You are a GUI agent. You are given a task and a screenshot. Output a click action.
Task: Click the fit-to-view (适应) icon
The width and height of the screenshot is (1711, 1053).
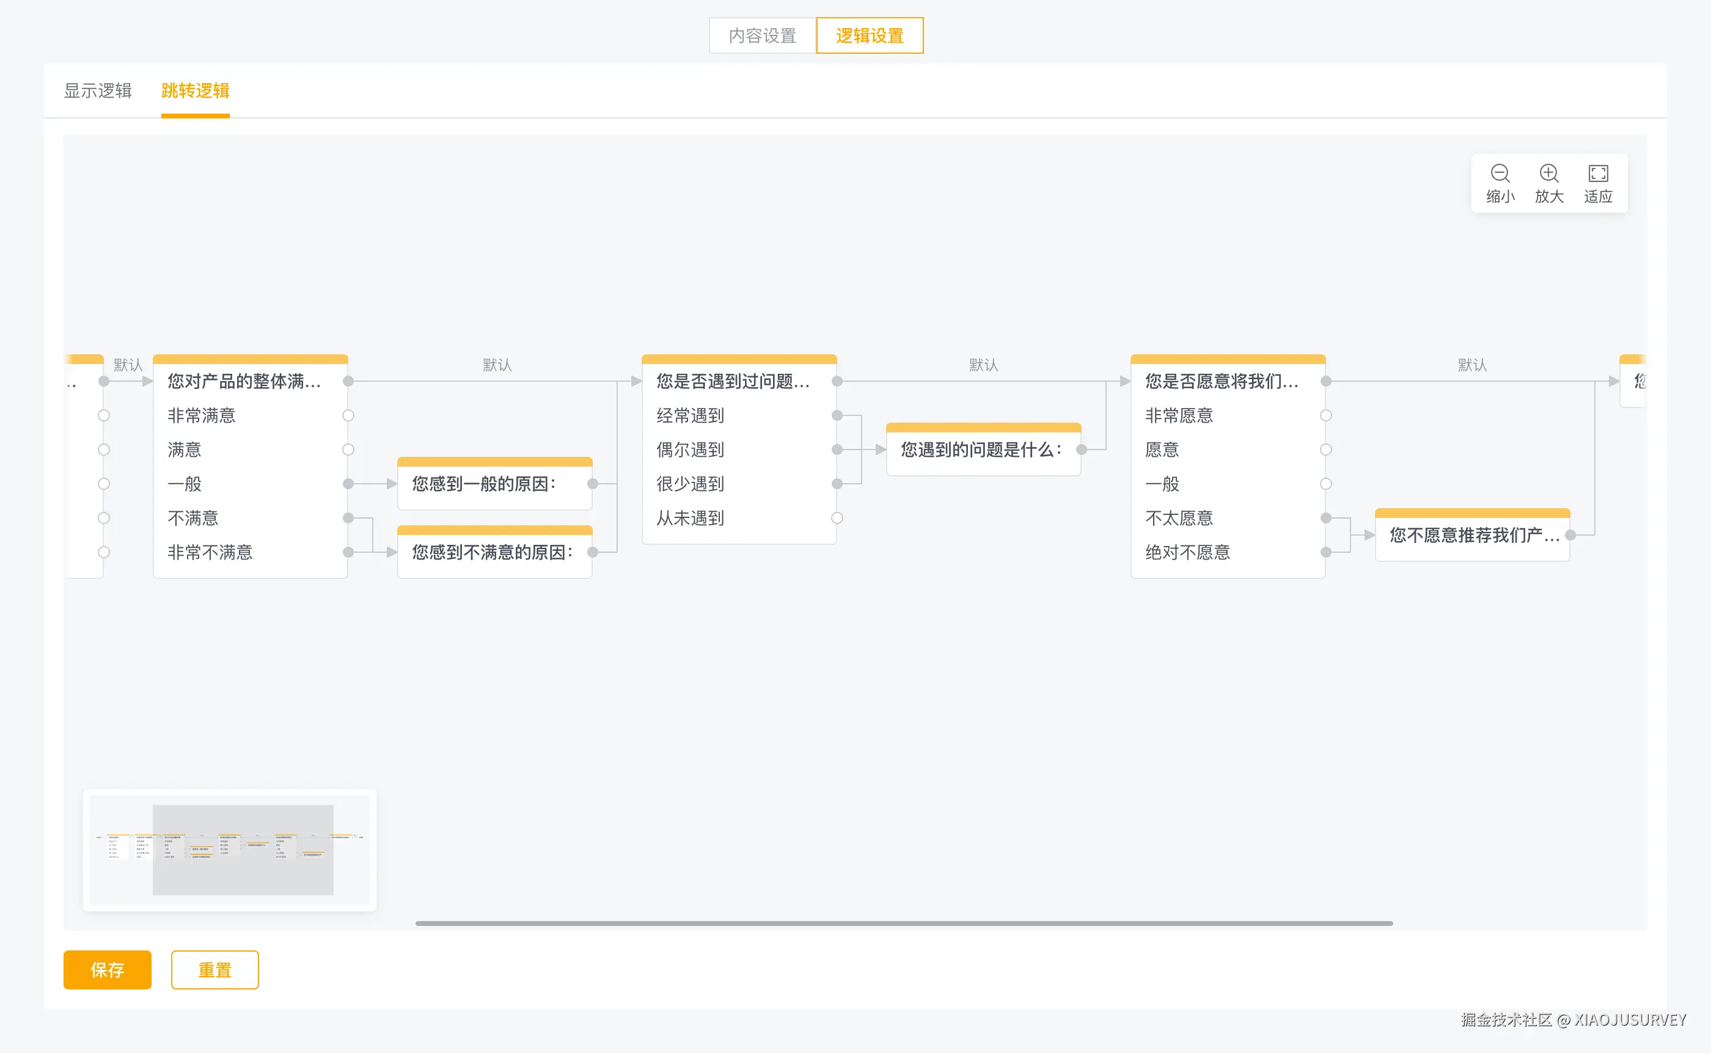[x=1597, y=173]
